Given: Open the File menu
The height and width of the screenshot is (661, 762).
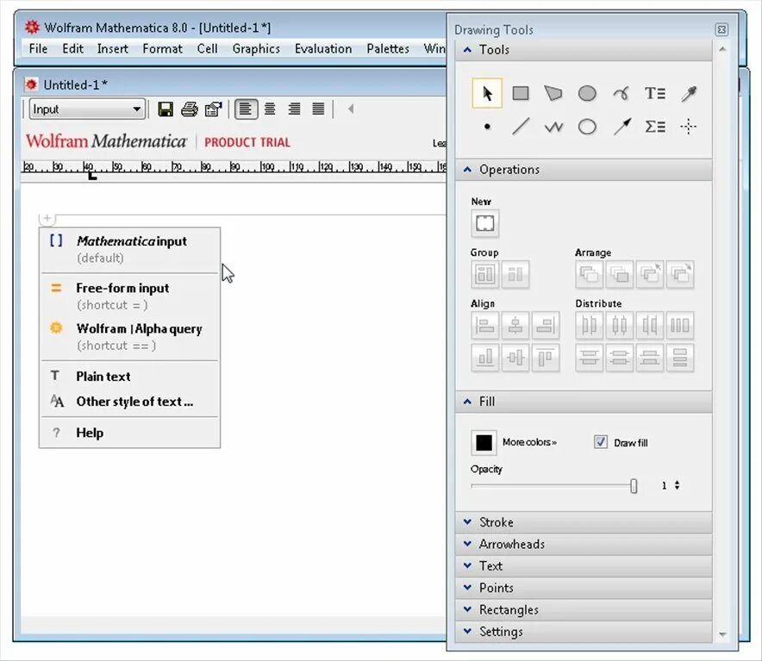Looking at the screenshot, I should 39,49.
